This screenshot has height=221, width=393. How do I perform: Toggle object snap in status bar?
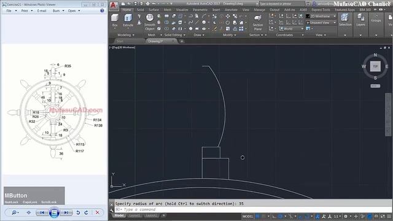[x=306, y=216]
